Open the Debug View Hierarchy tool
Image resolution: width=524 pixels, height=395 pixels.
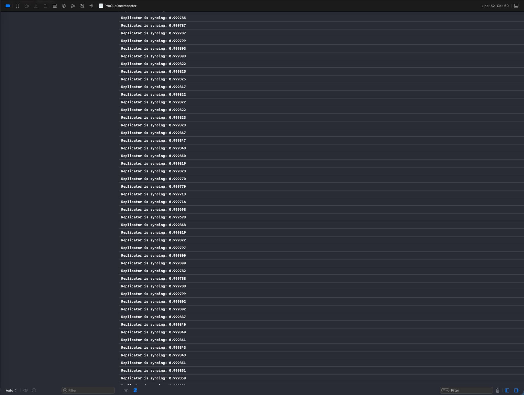[55, 6]
